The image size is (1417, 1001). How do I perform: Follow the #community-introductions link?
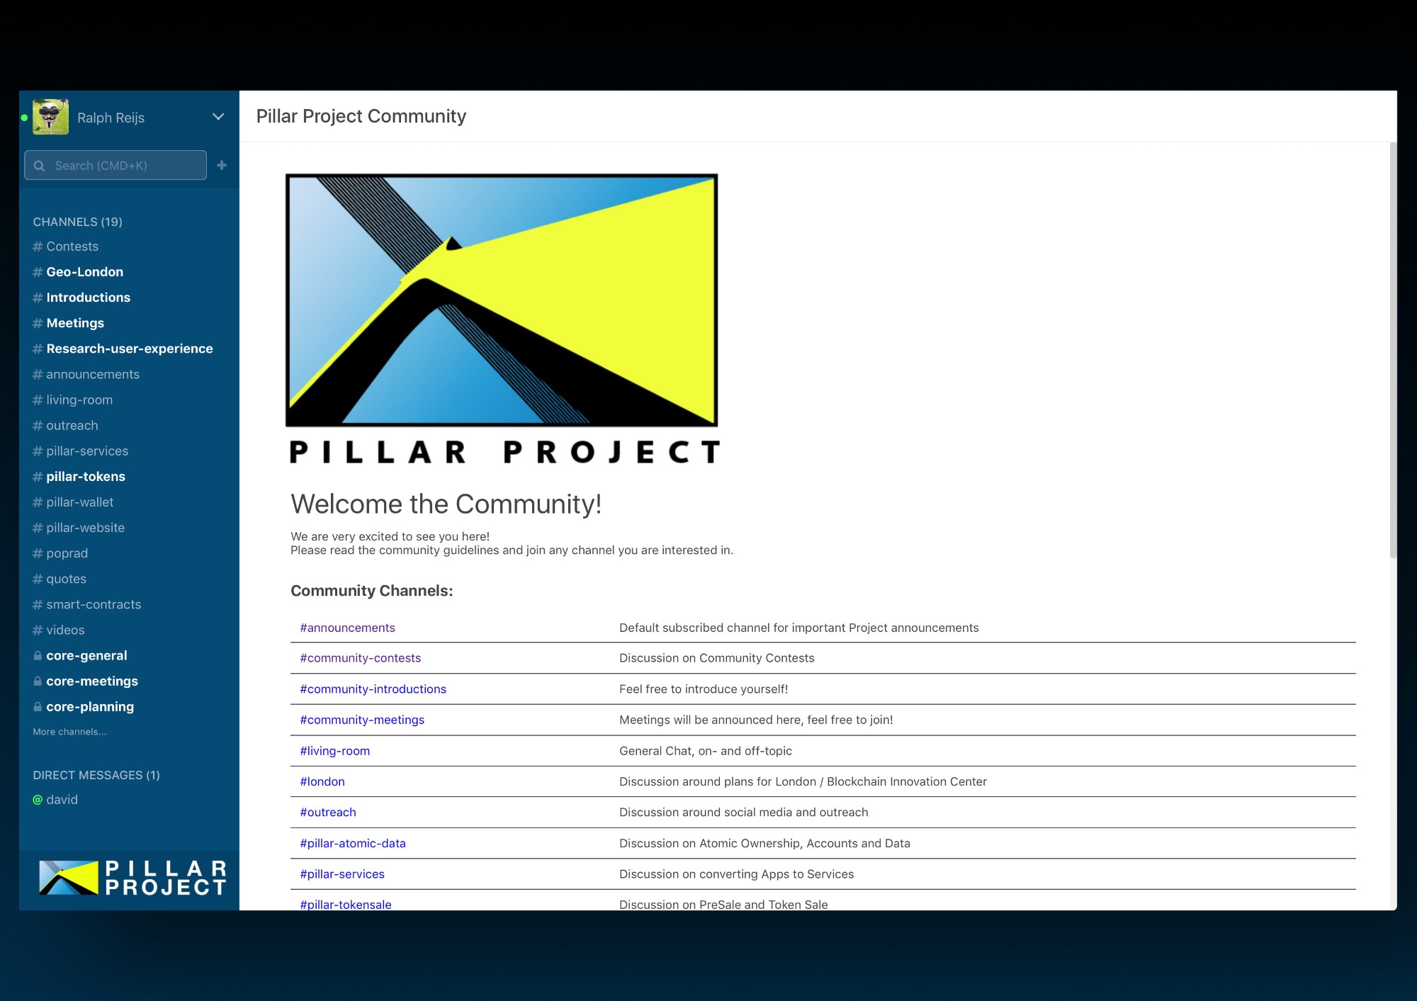373,689
